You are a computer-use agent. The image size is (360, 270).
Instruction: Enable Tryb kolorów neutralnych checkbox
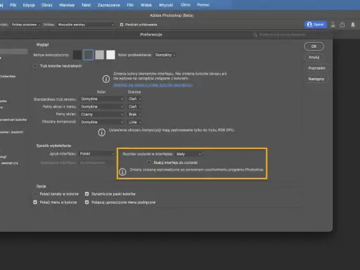click(35, 66)
